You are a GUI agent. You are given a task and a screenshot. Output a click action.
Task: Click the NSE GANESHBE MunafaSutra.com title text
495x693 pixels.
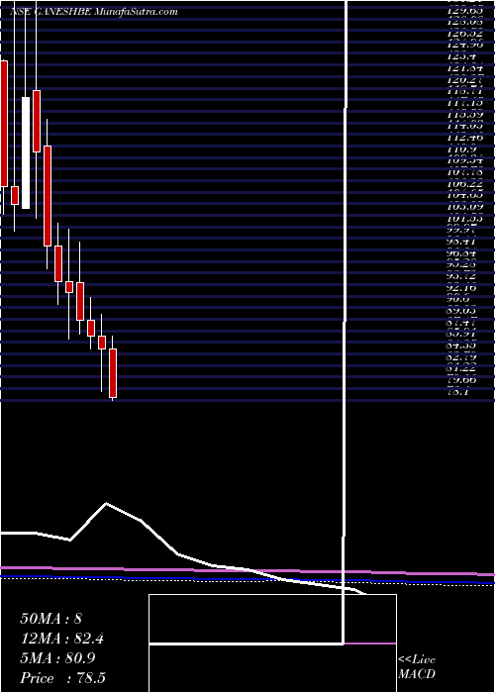pos(94,12)
